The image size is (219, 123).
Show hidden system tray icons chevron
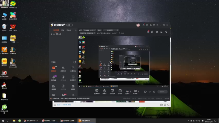coord(188,121)
